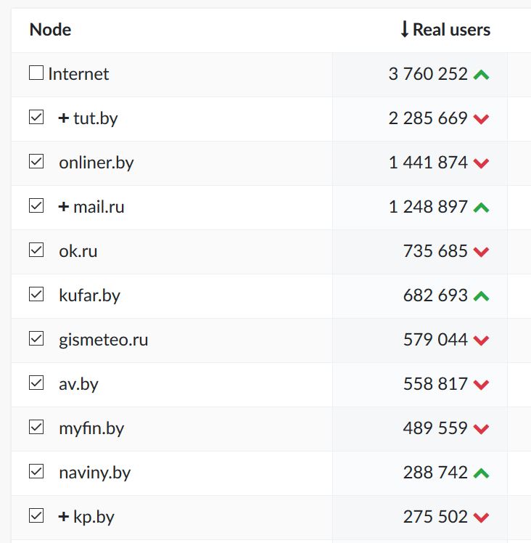Click the green up arrow for naviny.by
The width and height of the screenshot is (531, 543).
coord(481,473)
